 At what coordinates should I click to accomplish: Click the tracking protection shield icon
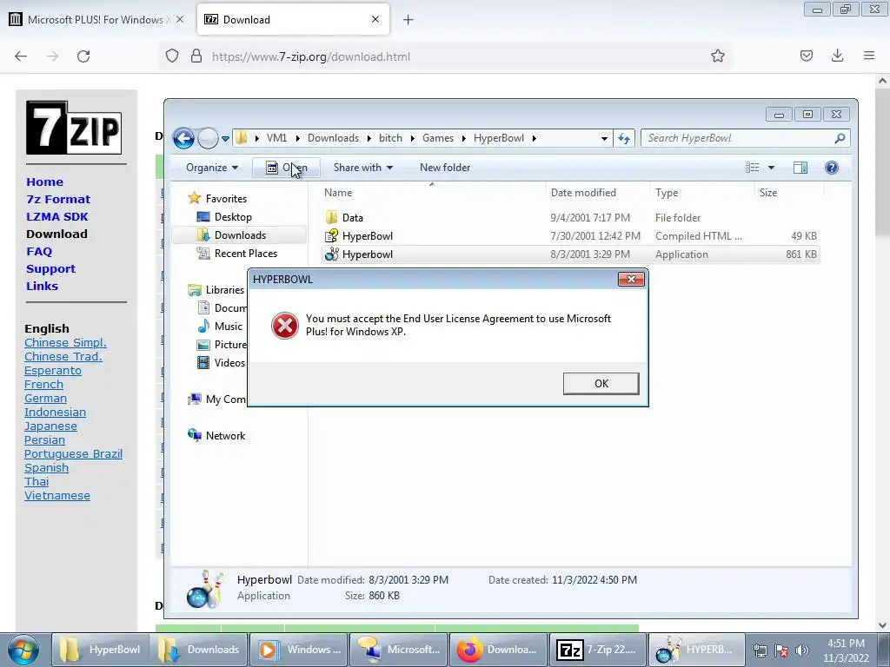[172, 56]
